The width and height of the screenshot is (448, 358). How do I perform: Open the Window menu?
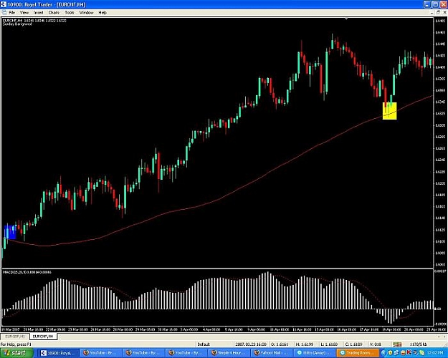(x=86, y=13)
